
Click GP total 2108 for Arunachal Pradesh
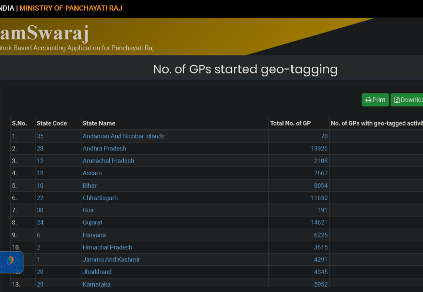[321, 161]
